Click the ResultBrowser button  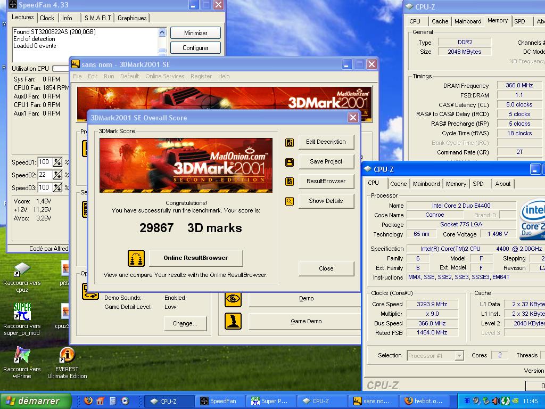[326, 181]
